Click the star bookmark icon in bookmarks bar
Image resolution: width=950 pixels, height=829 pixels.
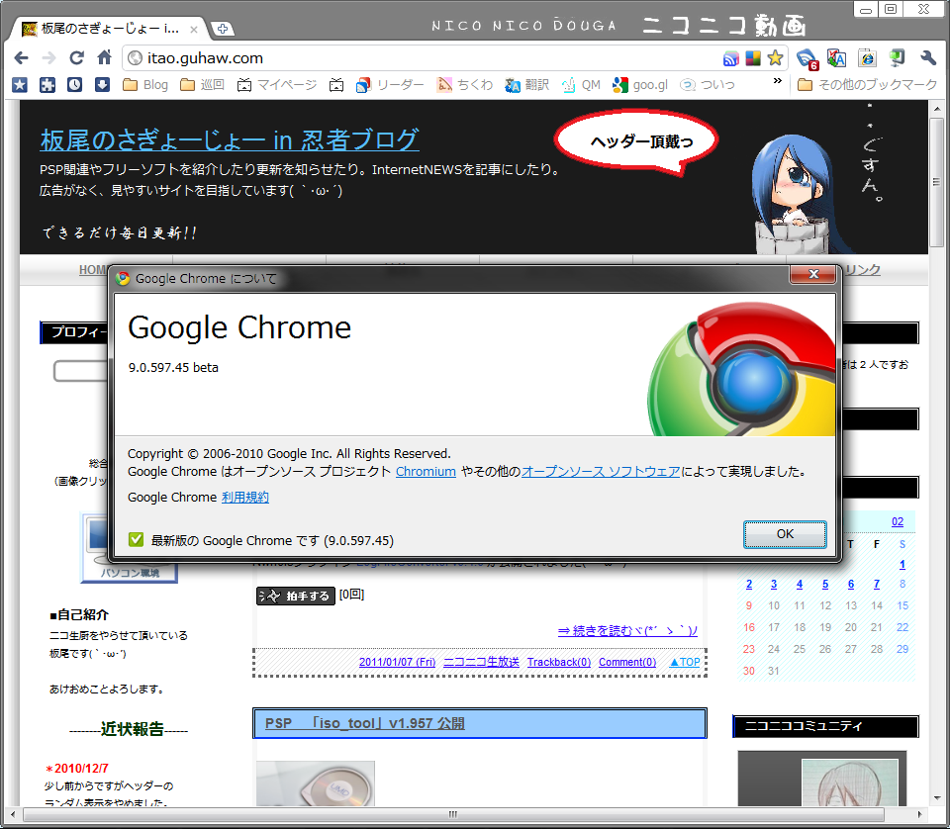[20, 85]
